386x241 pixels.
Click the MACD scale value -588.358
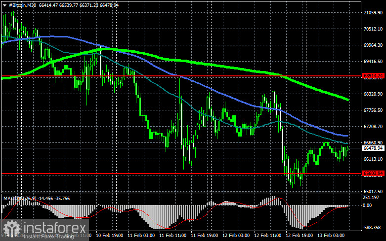click(372, 228)
